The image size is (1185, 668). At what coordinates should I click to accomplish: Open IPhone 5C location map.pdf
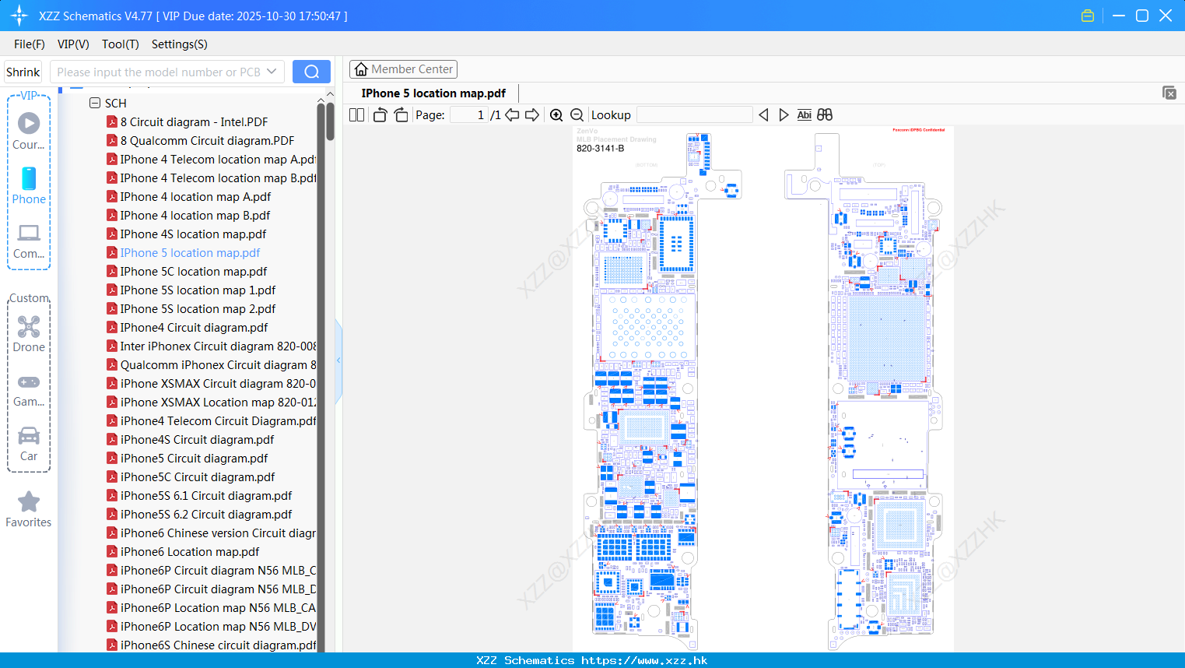194,271
